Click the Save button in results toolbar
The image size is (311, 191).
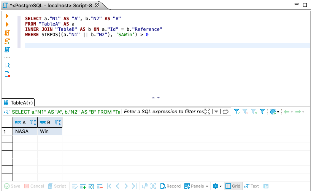pyautogui.click(x=12, y=186)
